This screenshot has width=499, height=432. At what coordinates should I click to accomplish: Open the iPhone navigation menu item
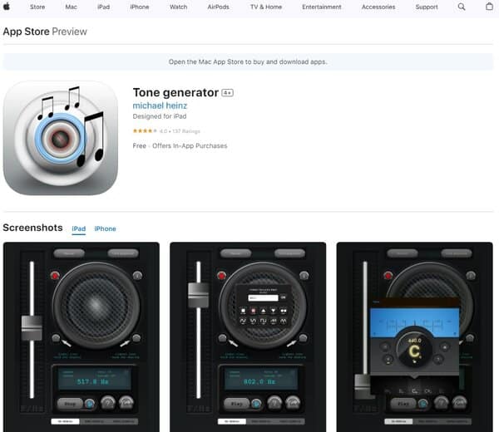pos(140,7)
